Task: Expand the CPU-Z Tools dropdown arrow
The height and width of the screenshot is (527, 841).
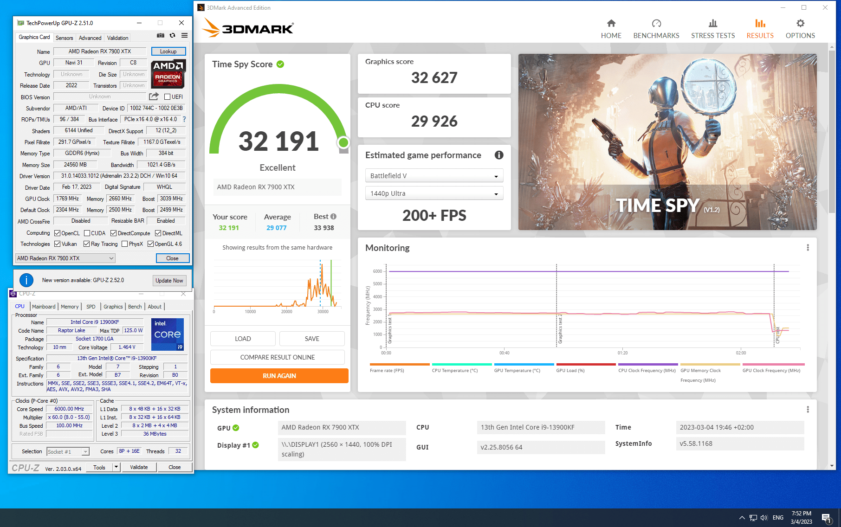Action: pos(116,467)
